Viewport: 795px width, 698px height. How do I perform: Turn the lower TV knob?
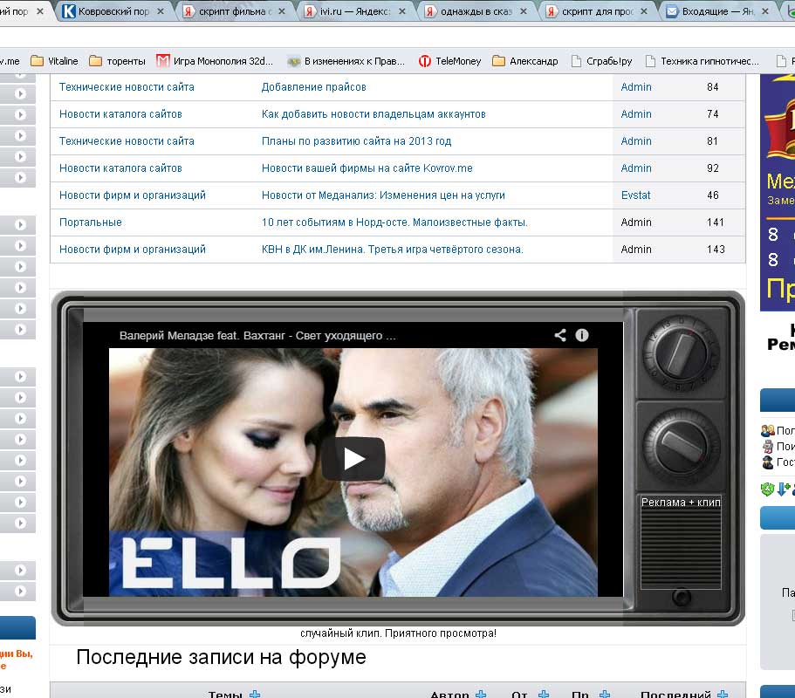(681, 446)
